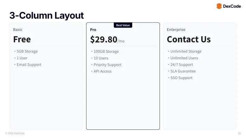Click the SSO Support bullet
The width and height of the screenshot is (246, 138).
tap(181, 78)
